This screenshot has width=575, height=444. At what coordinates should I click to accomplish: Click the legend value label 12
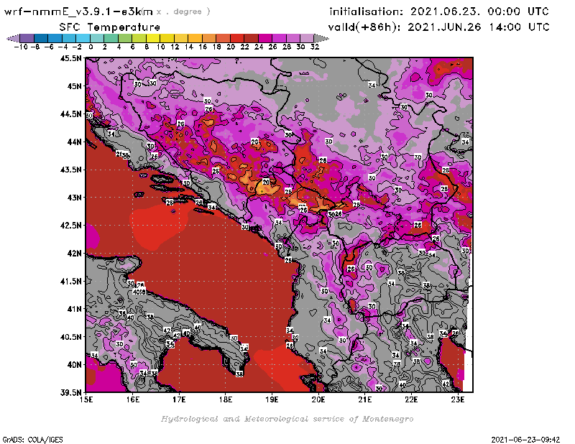[175, 47]
